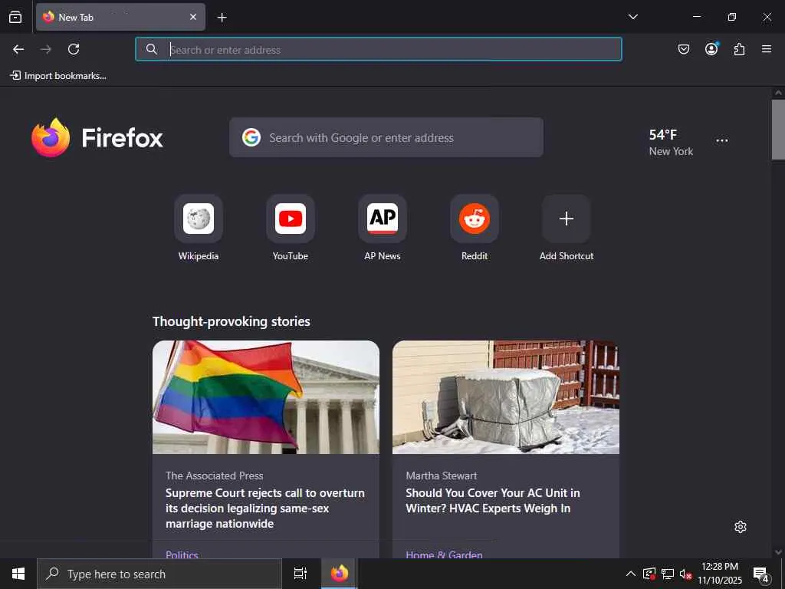Open the Reddit shortcut
The image size is (785, 589).
(x=475, y=228)
